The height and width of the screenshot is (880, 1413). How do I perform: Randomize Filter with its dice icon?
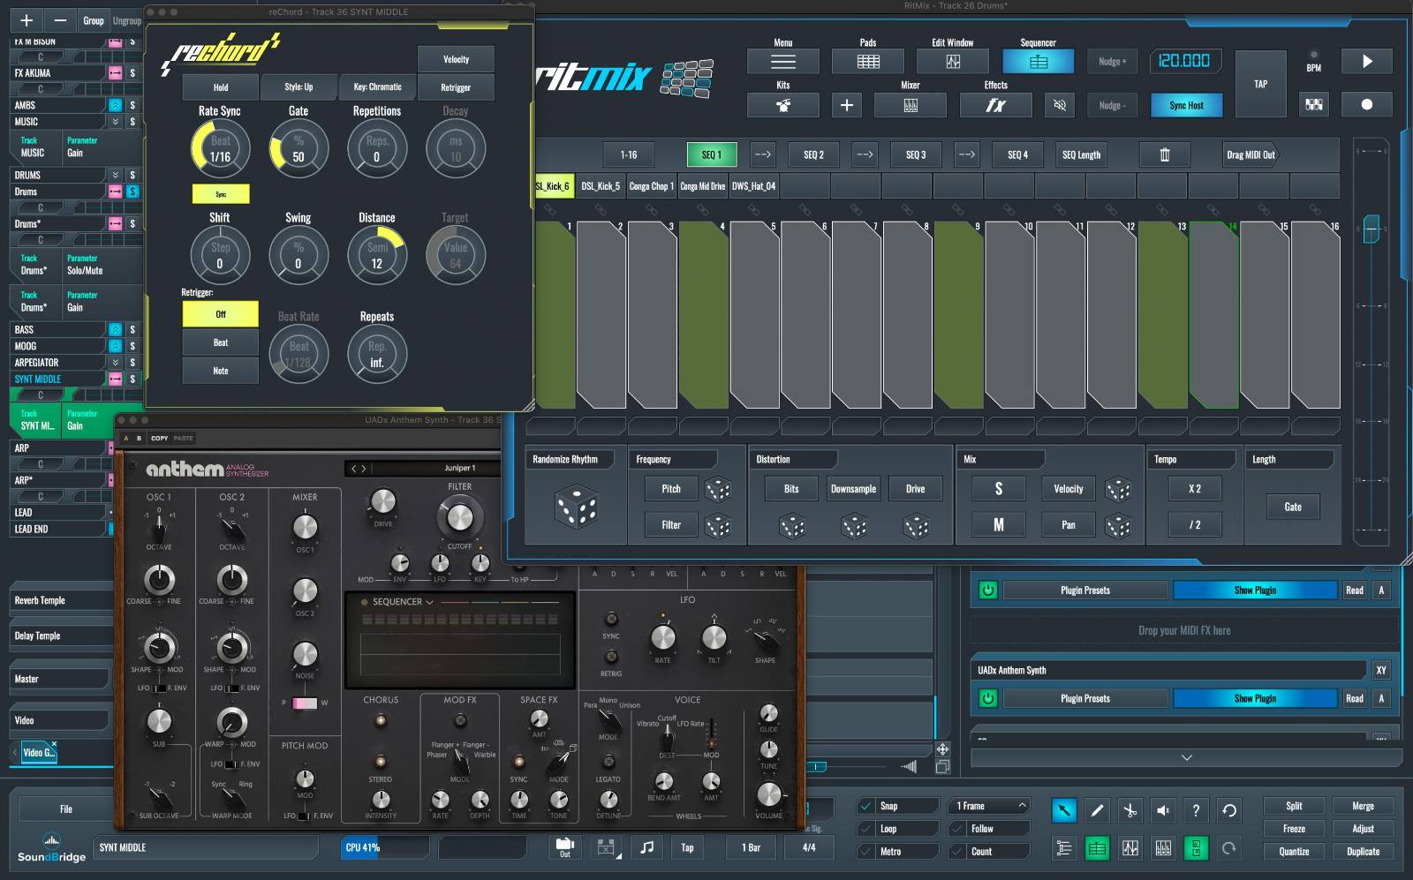click(717, 526)
